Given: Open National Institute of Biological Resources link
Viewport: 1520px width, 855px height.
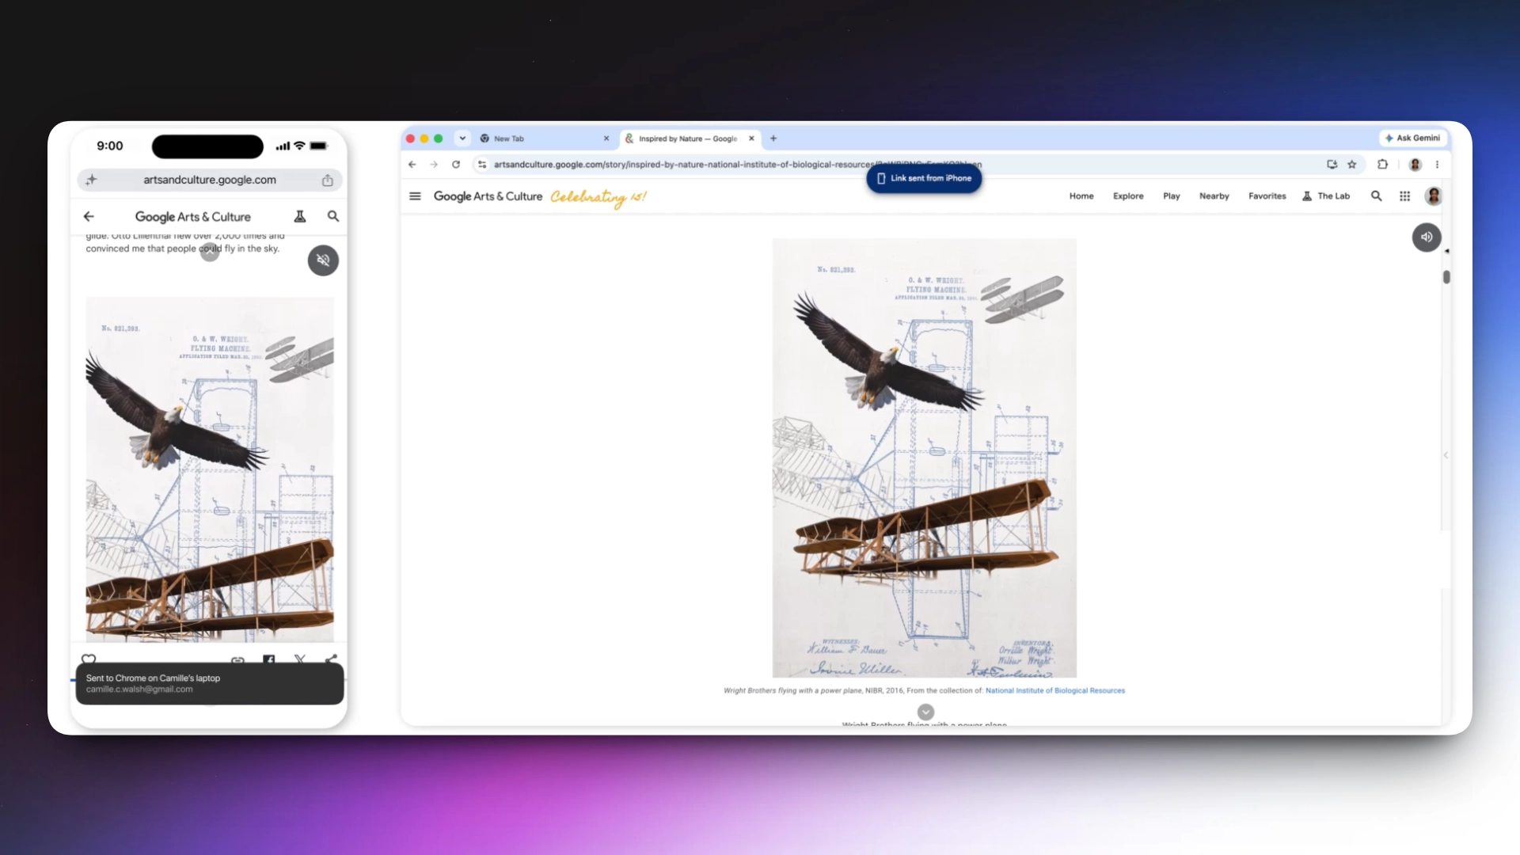Looking at the screenshot, I should 1055,691.
